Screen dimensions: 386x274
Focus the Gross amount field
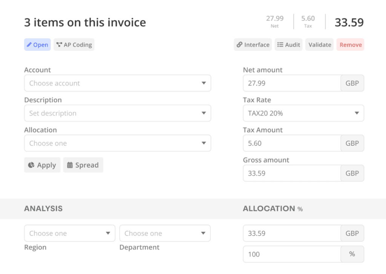coord(292,174)
